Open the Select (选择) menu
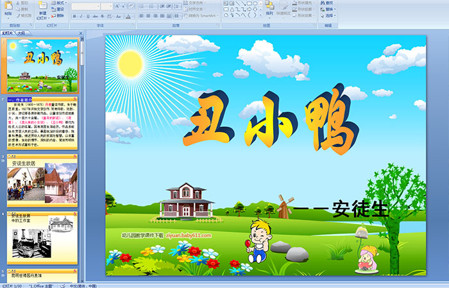The width and height of the screenshot is (449, 288). coord(328,15)
